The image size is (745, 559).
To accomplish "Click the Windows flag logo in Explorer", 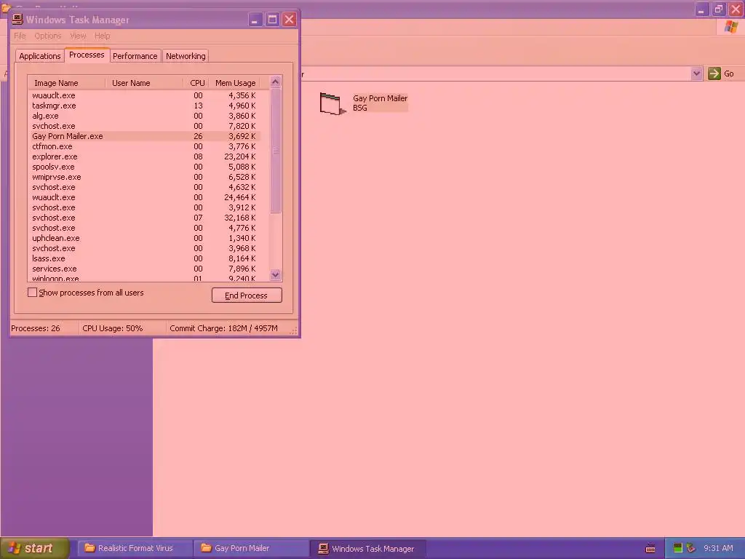I will pyautogui.click(x=730, y=27).
